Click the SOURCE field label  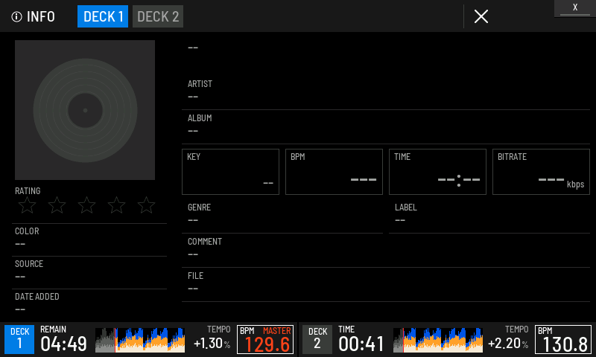click(x=29, y=264)
